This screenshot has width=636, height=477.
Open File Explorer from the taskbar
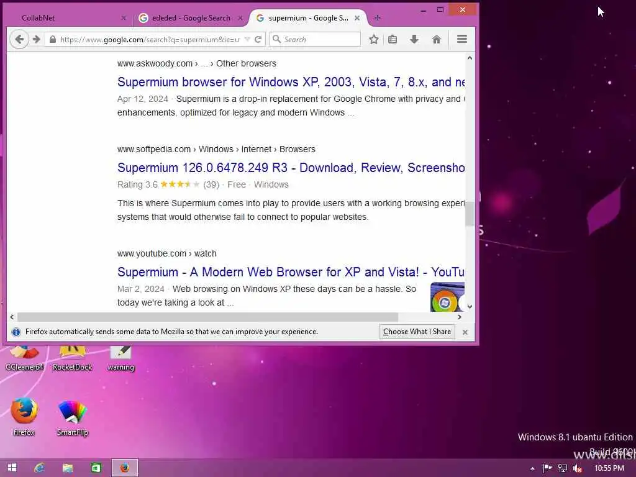[68, 468]
